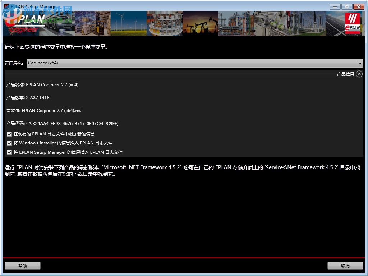Toggle Windows Installer info in EPLAN log checkbox

(9, 143)
